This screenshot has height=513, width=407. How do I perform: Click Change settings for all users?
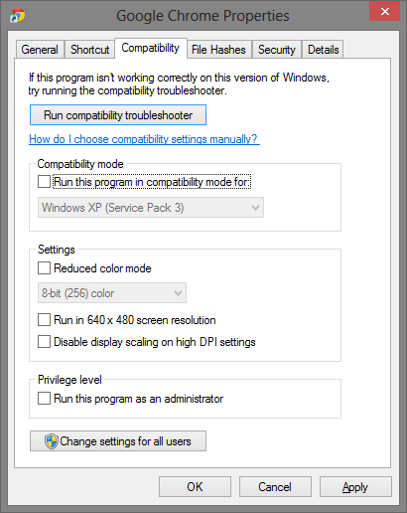pyautogui.click(x=118, y=441)
